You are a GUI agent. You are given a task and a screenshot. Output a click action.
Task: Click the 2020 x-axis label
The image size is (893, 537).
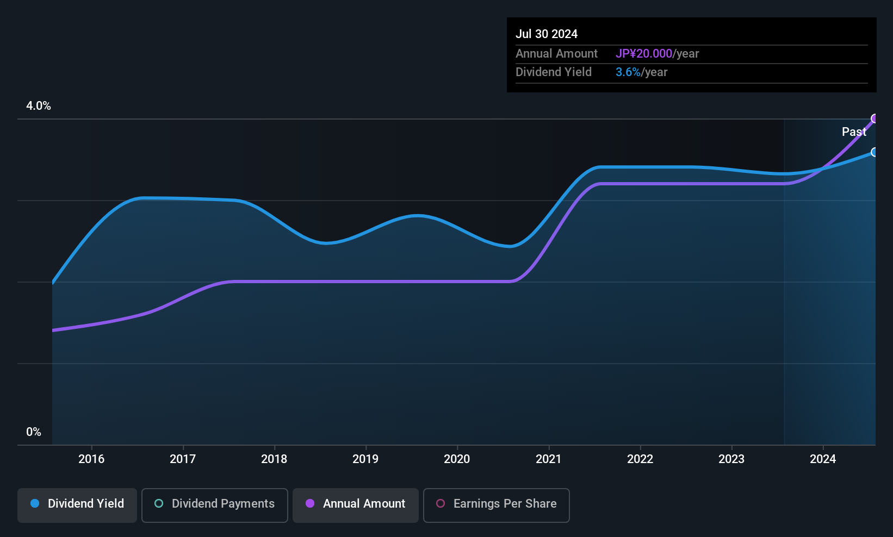457,459
